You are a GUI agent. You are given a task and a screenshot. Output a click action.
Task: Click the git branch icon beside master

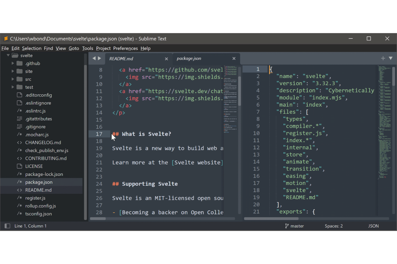286,226
